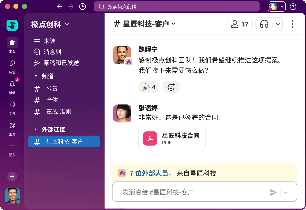The image size is (306, 210).
Task: Open the 星匠科技-客户 channel name dropdown
Action: tap(174, 24)
